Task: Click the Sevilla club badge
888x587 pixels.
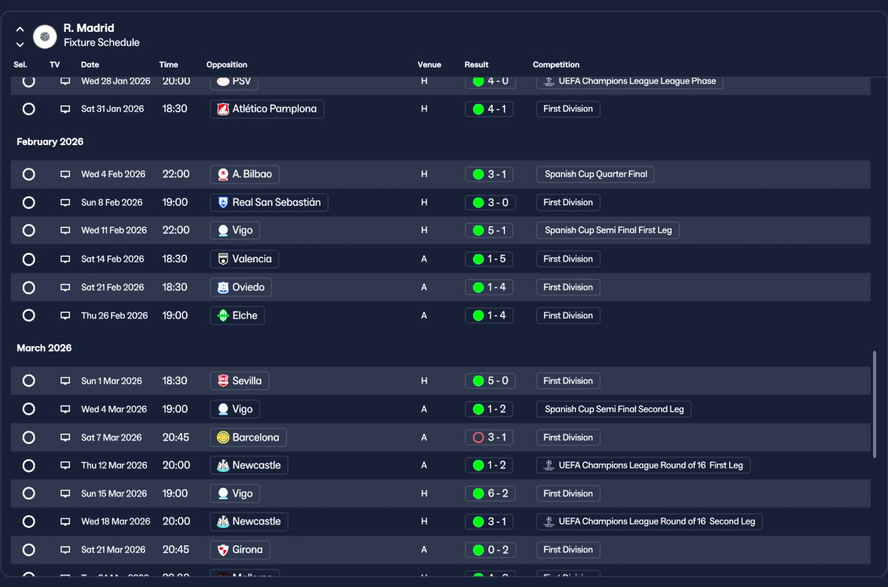Action: [223, 381]
